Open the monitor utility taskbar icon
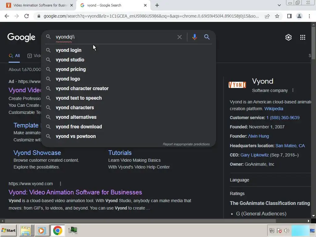 tap(73, 230)
